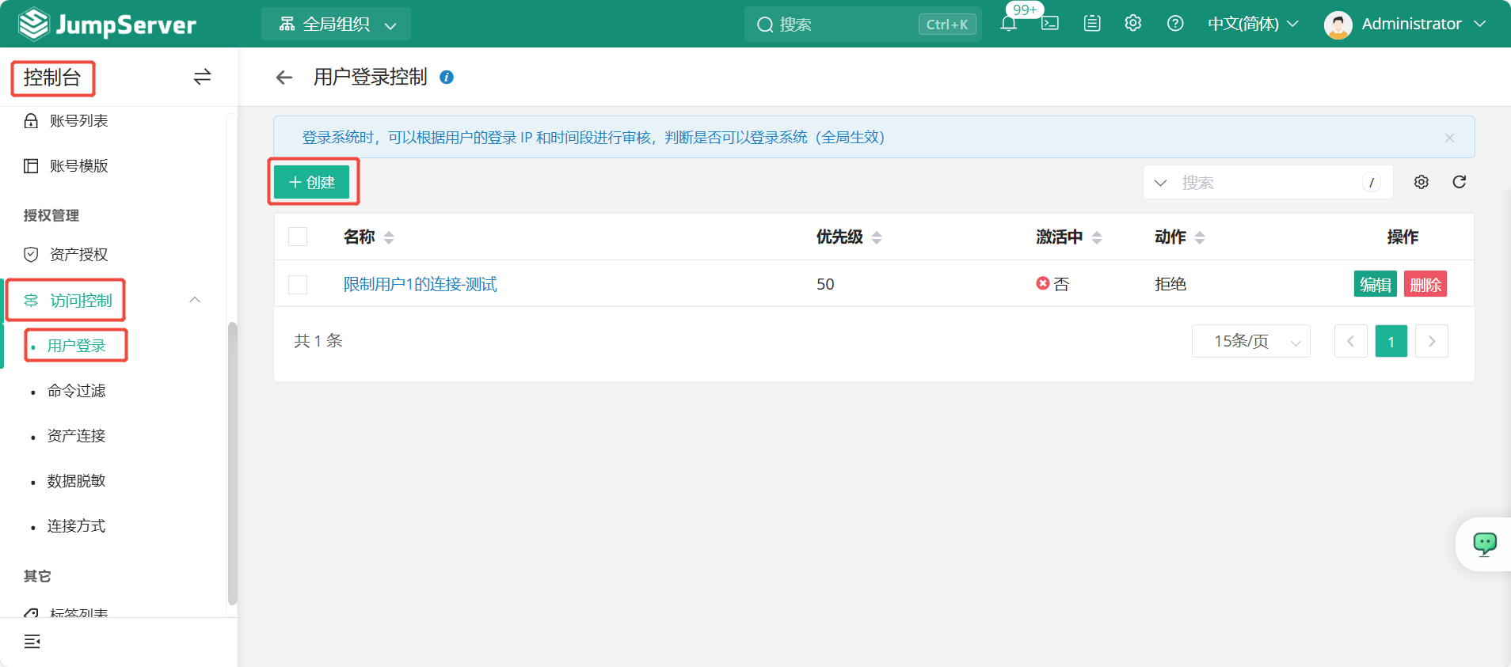Open the chat assistant floating icon
This screenshot has width=1511, height=667.
tap(1484, 544)
